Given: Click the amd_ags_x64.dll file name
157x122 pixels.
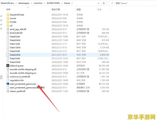Looking at the screenshot, I should coord(18,29).
